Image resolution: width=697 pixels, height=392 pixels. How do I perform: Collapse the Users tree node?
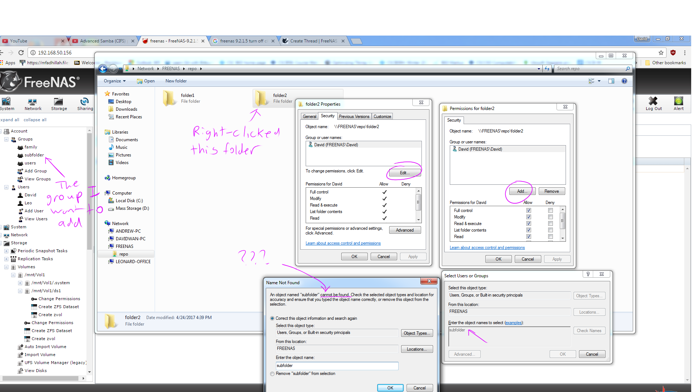tap(6, 187)
